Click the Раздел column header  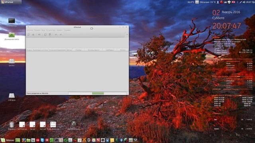(29, 50)
